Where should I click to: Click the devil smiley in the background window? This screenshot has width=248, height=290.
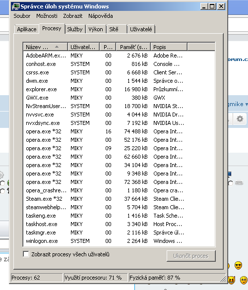[231, 280]
